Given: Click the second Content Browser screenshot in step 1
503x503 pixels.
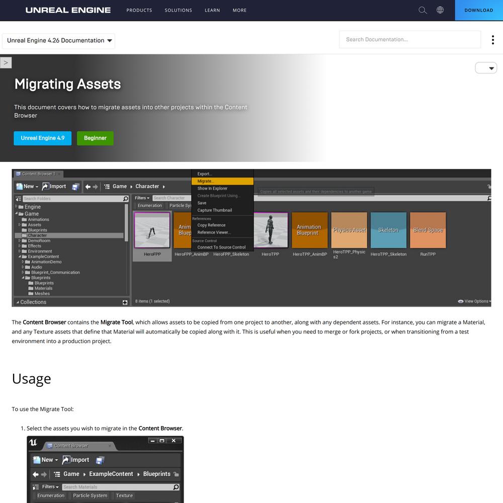Looking at the screenshot, I should click(105, 469).
